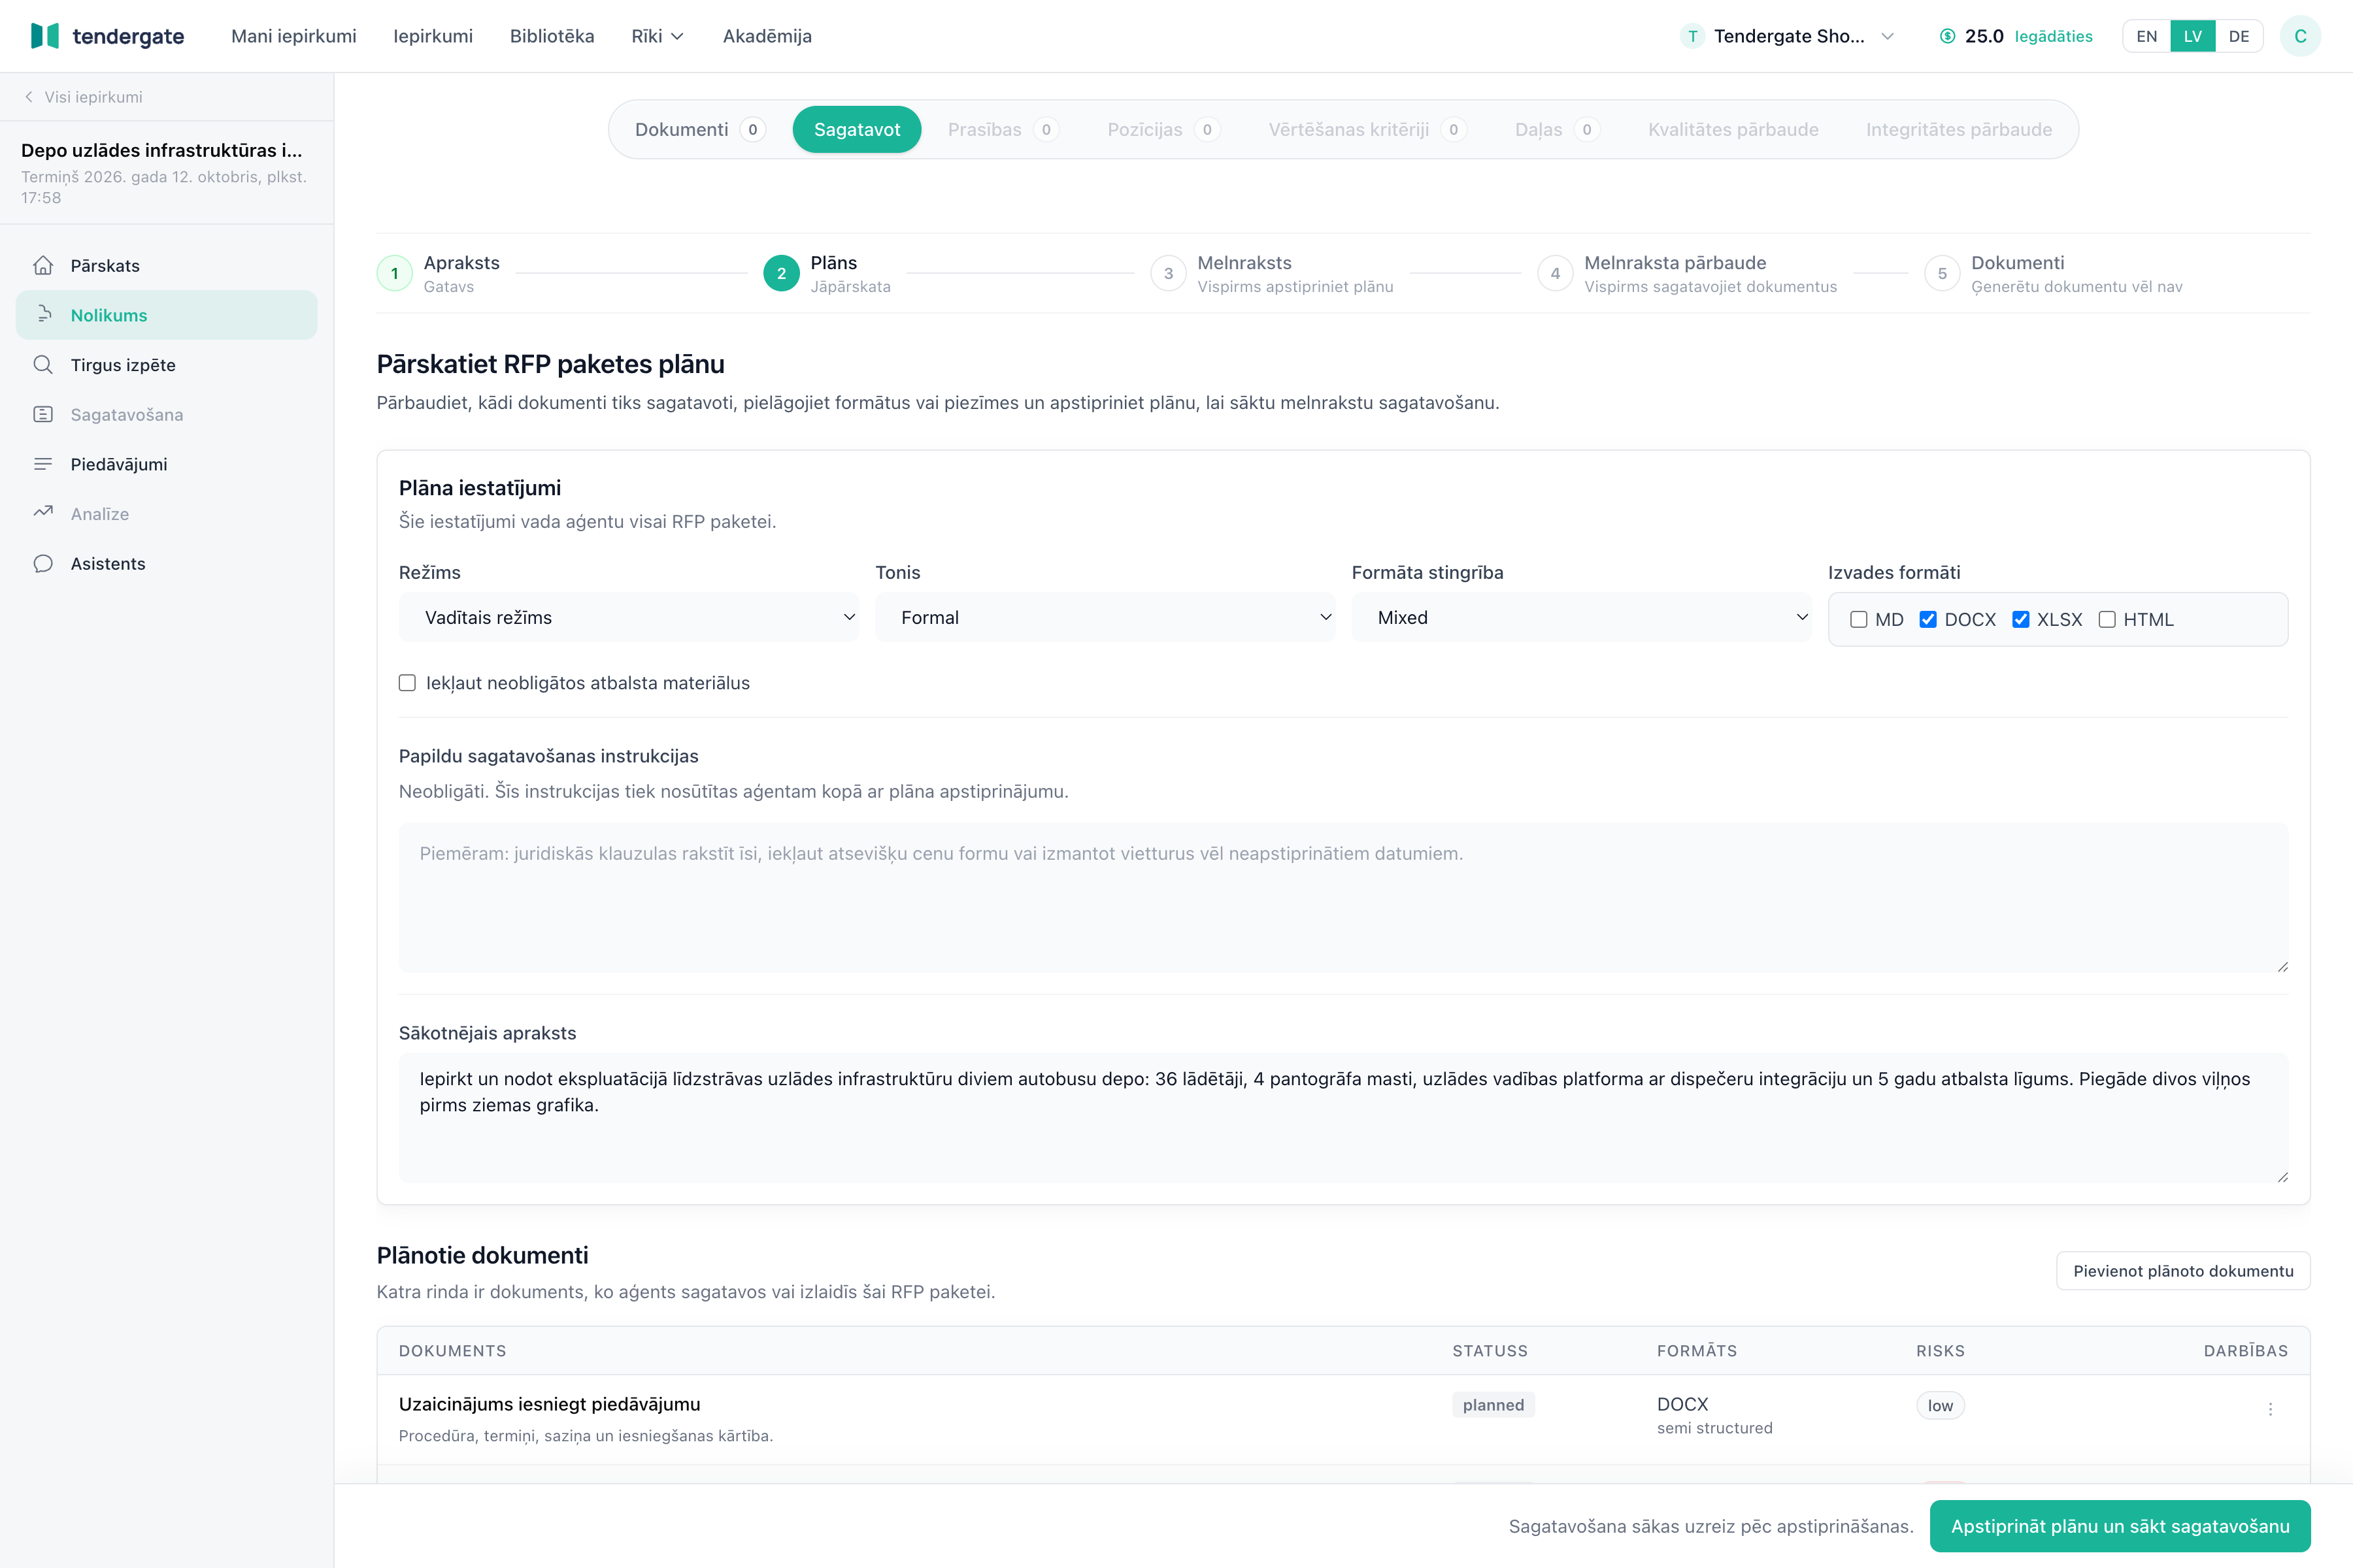Click the credits coin icon
Image resolution: width=2353 pixels, height=1568 pixels.
coord(1947,36)
